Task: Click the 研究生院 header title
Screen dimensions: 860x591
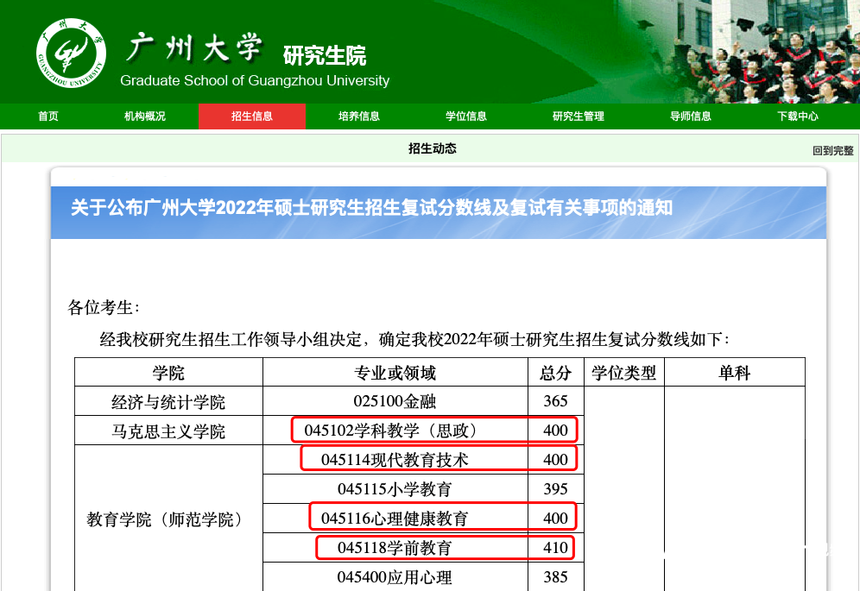Action: (325, 55)
